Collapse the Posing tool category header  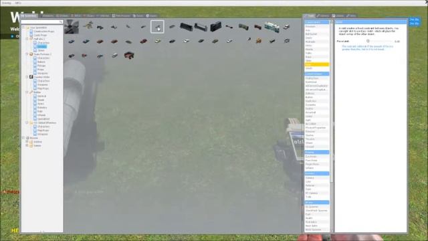click(x=316, y=152)
